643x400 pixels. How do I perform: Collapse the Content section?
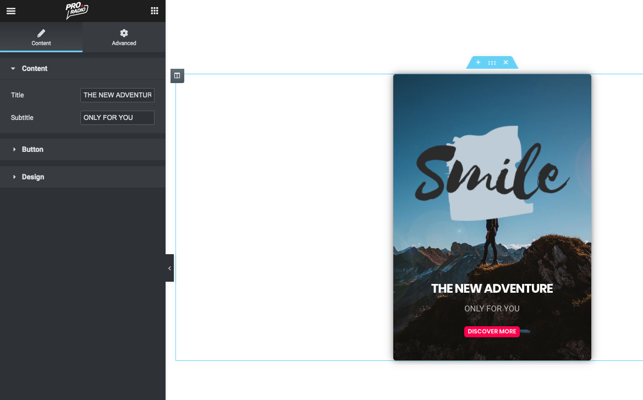click(x=34, y=69)
